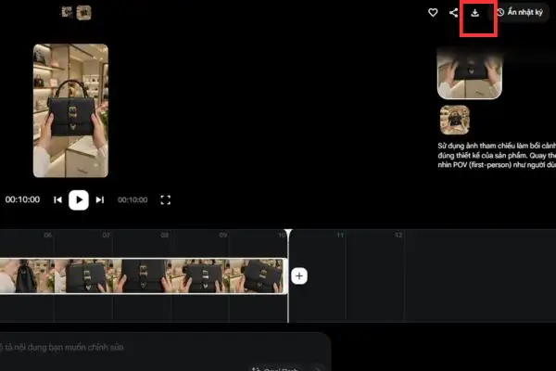Click the 12 mark on the timeline ruler
556x371 pixels.
(398, 235)
